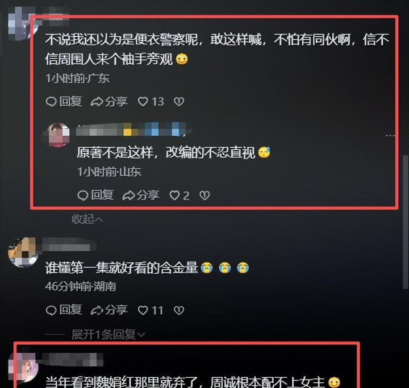Image resolution: width=409 pixels, height=388 pixels.
Task: Share the Hunan comment about 第一集
Action: 109,310
